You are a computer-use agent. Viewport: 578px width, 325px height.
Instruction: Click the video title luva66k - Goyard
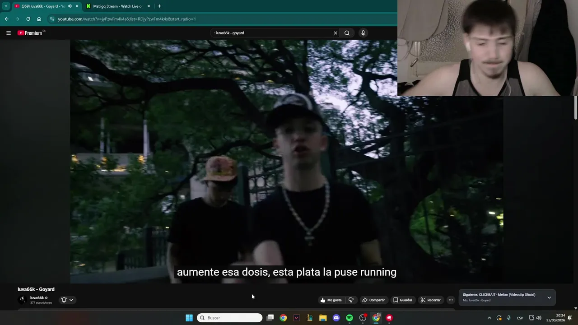tap(36, 289)
